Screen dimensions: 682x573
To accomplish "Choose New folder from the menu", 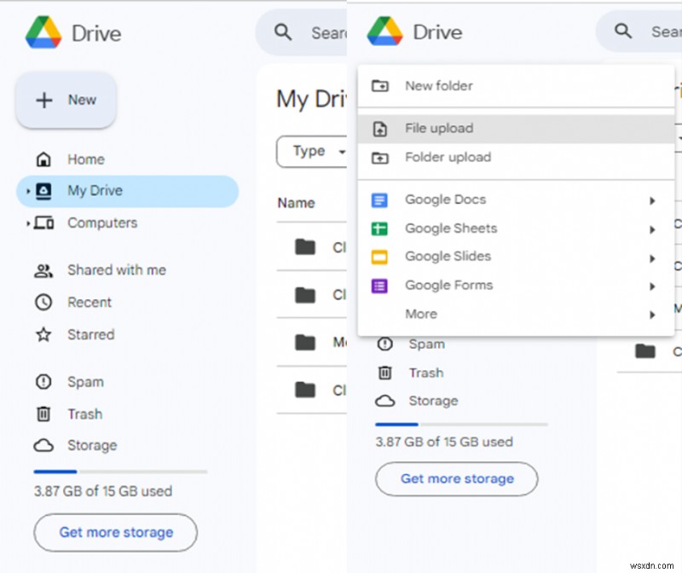I will 516,86.
